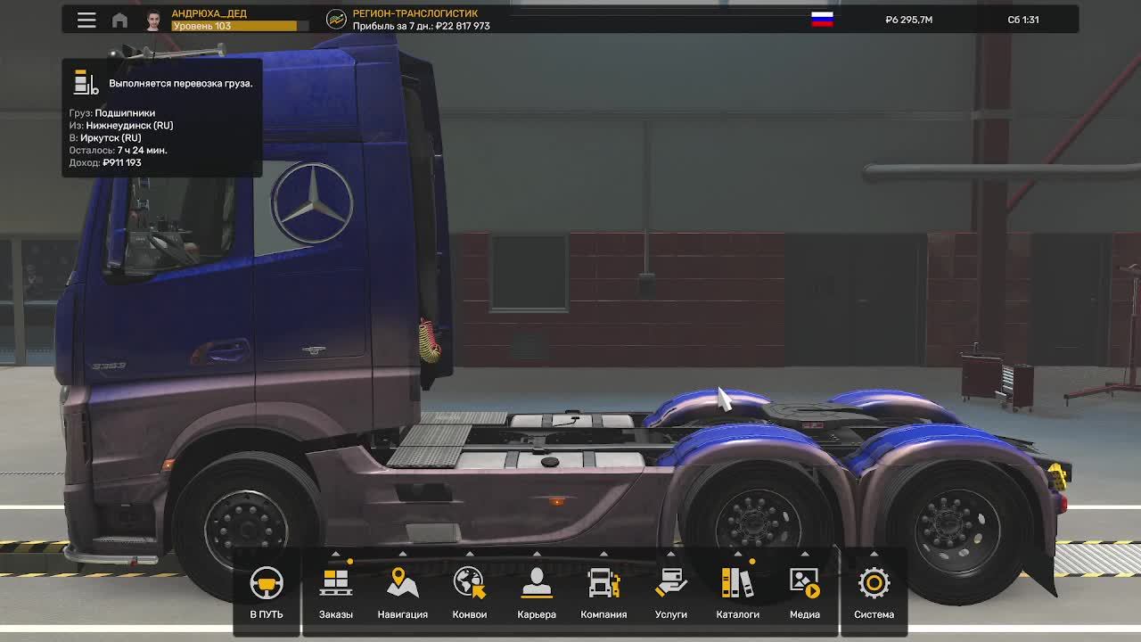This screenshot has height=642, width=1141.
Task: Click the weekly profit ₽22 817 973
Action: (x=463, y=26)
